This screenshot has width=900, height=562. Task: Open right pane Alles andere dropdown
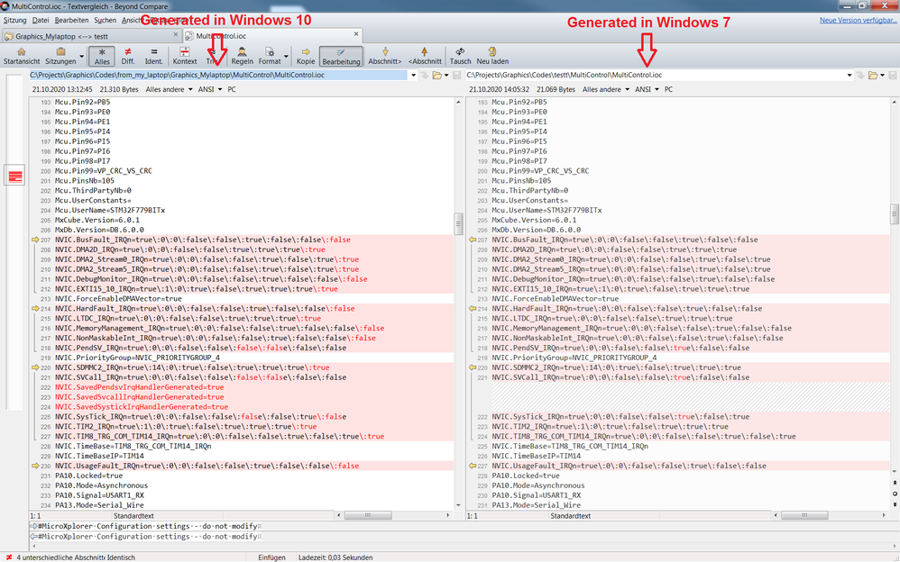(x=606, y=89)
